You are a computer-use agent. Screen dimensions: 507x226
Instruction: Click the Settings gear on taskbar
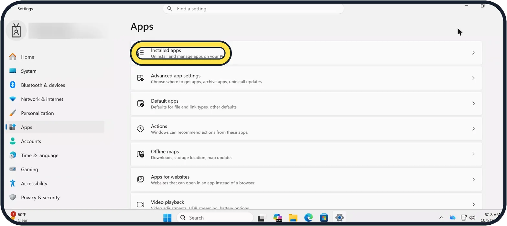coord(339,218)
